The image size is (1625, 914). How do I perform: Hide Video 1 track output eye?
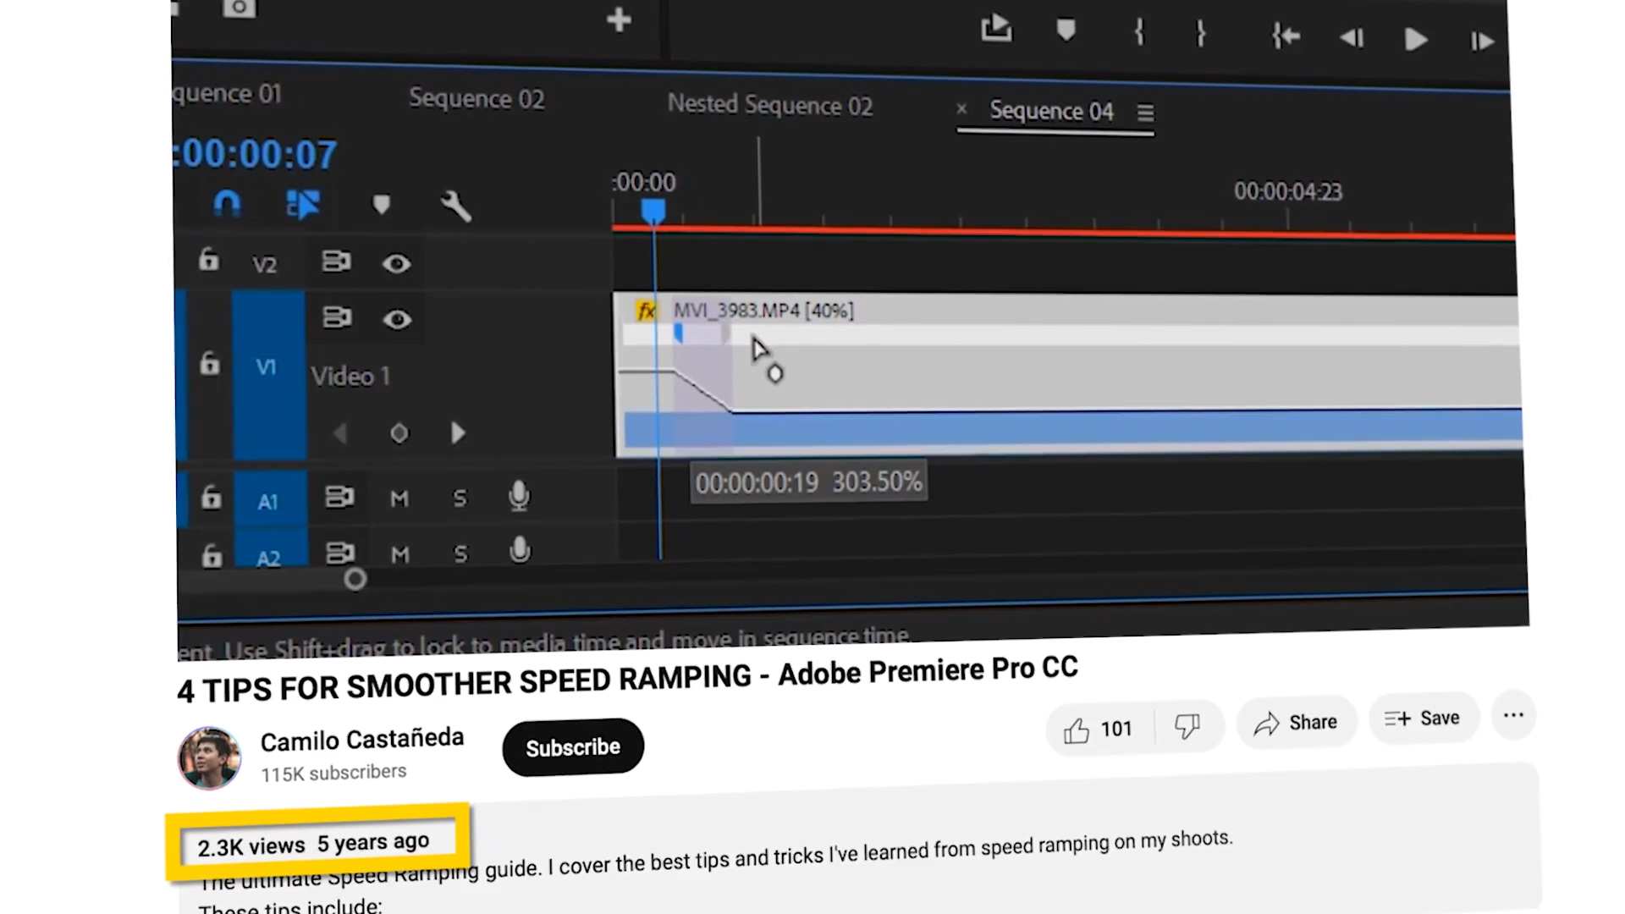pyautogui.click(x=397, y=320)
